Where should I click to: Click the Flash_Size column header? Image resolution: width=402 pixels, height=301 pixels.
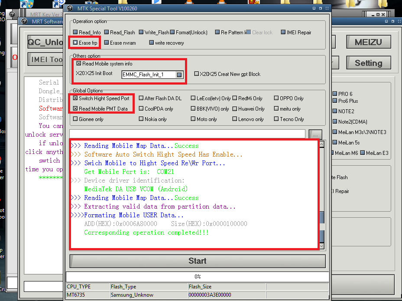point(227,287)
